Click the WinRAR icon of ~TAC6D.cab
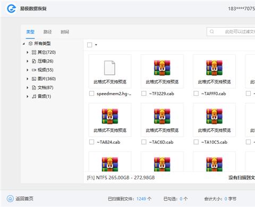255x207 pixels. (162, 117)
